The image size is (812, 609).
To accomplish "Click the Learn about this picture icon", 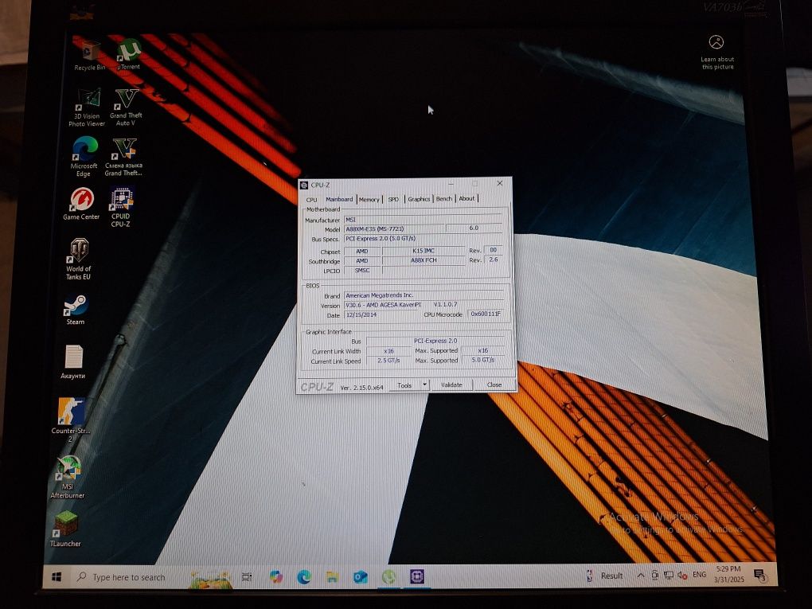I will [716, 52].
